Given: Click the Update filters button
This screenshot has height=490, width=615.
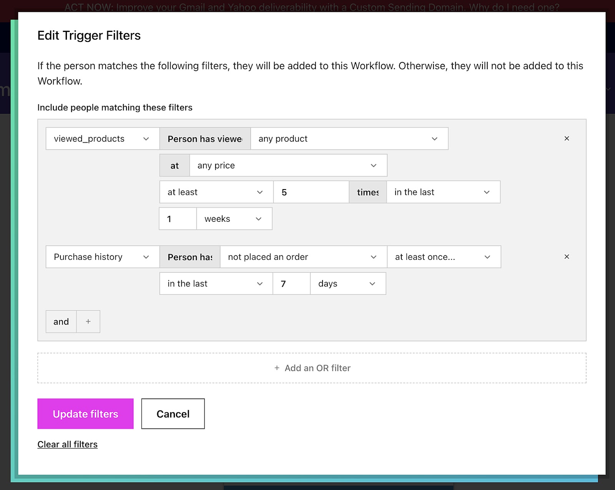Looking at the screenshot, I should tap(85, 414).
